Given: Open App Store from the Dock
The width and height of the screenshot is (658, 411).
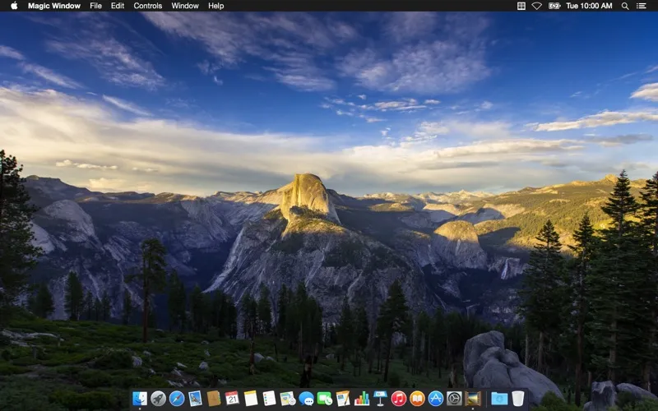Looking at the screenshot, I should pyautogui.click(x=436, y=399).
